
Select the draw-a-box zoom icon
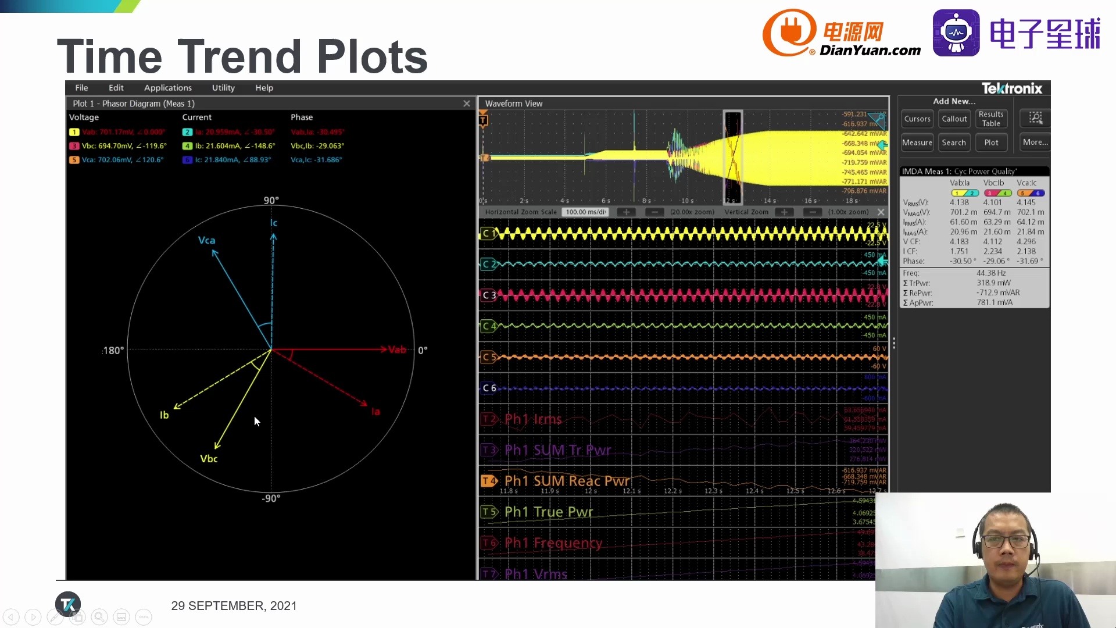pyautogui.click(x=1035, y=118)
